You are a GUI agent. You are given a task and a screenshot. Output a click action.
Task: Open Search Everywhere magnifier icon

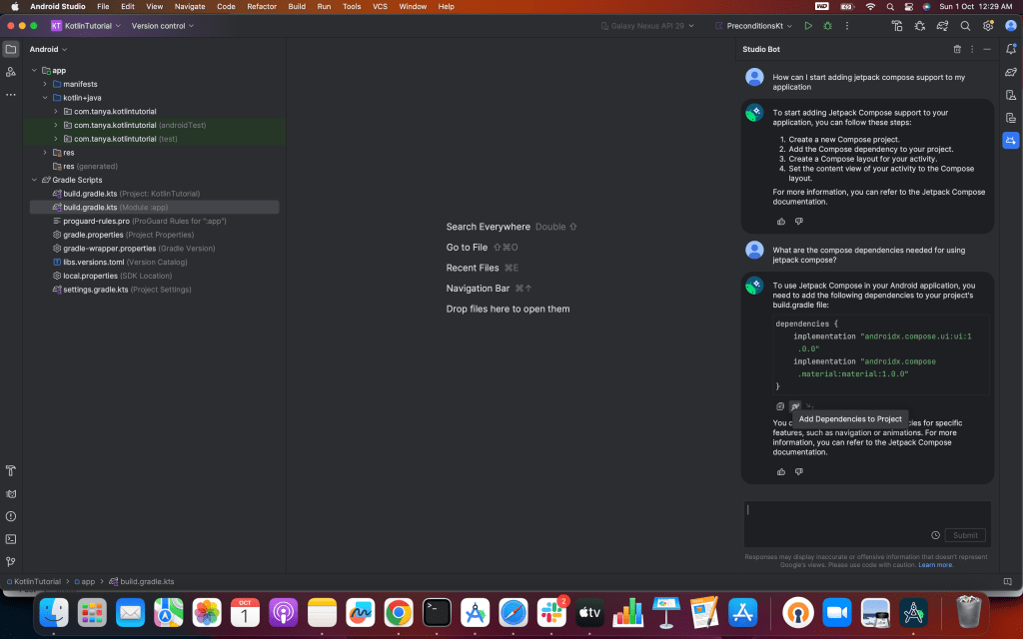coord(965,26)
